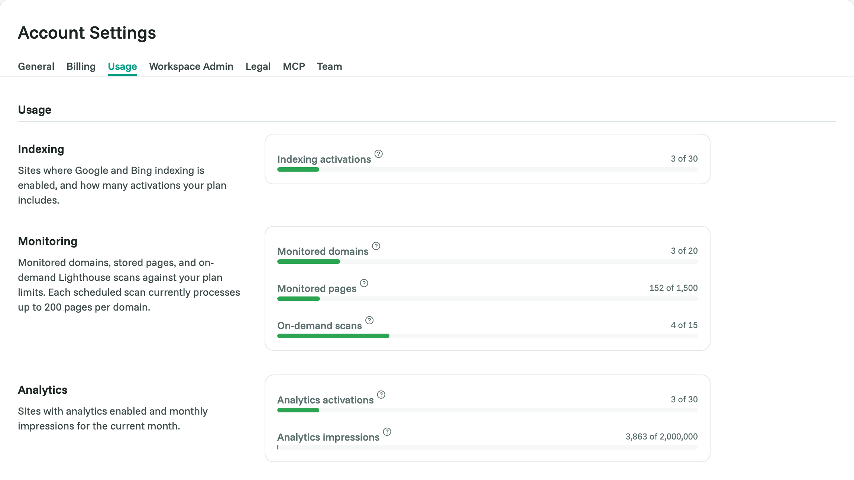Switch to the MCP tab

(x=294, y=67)
